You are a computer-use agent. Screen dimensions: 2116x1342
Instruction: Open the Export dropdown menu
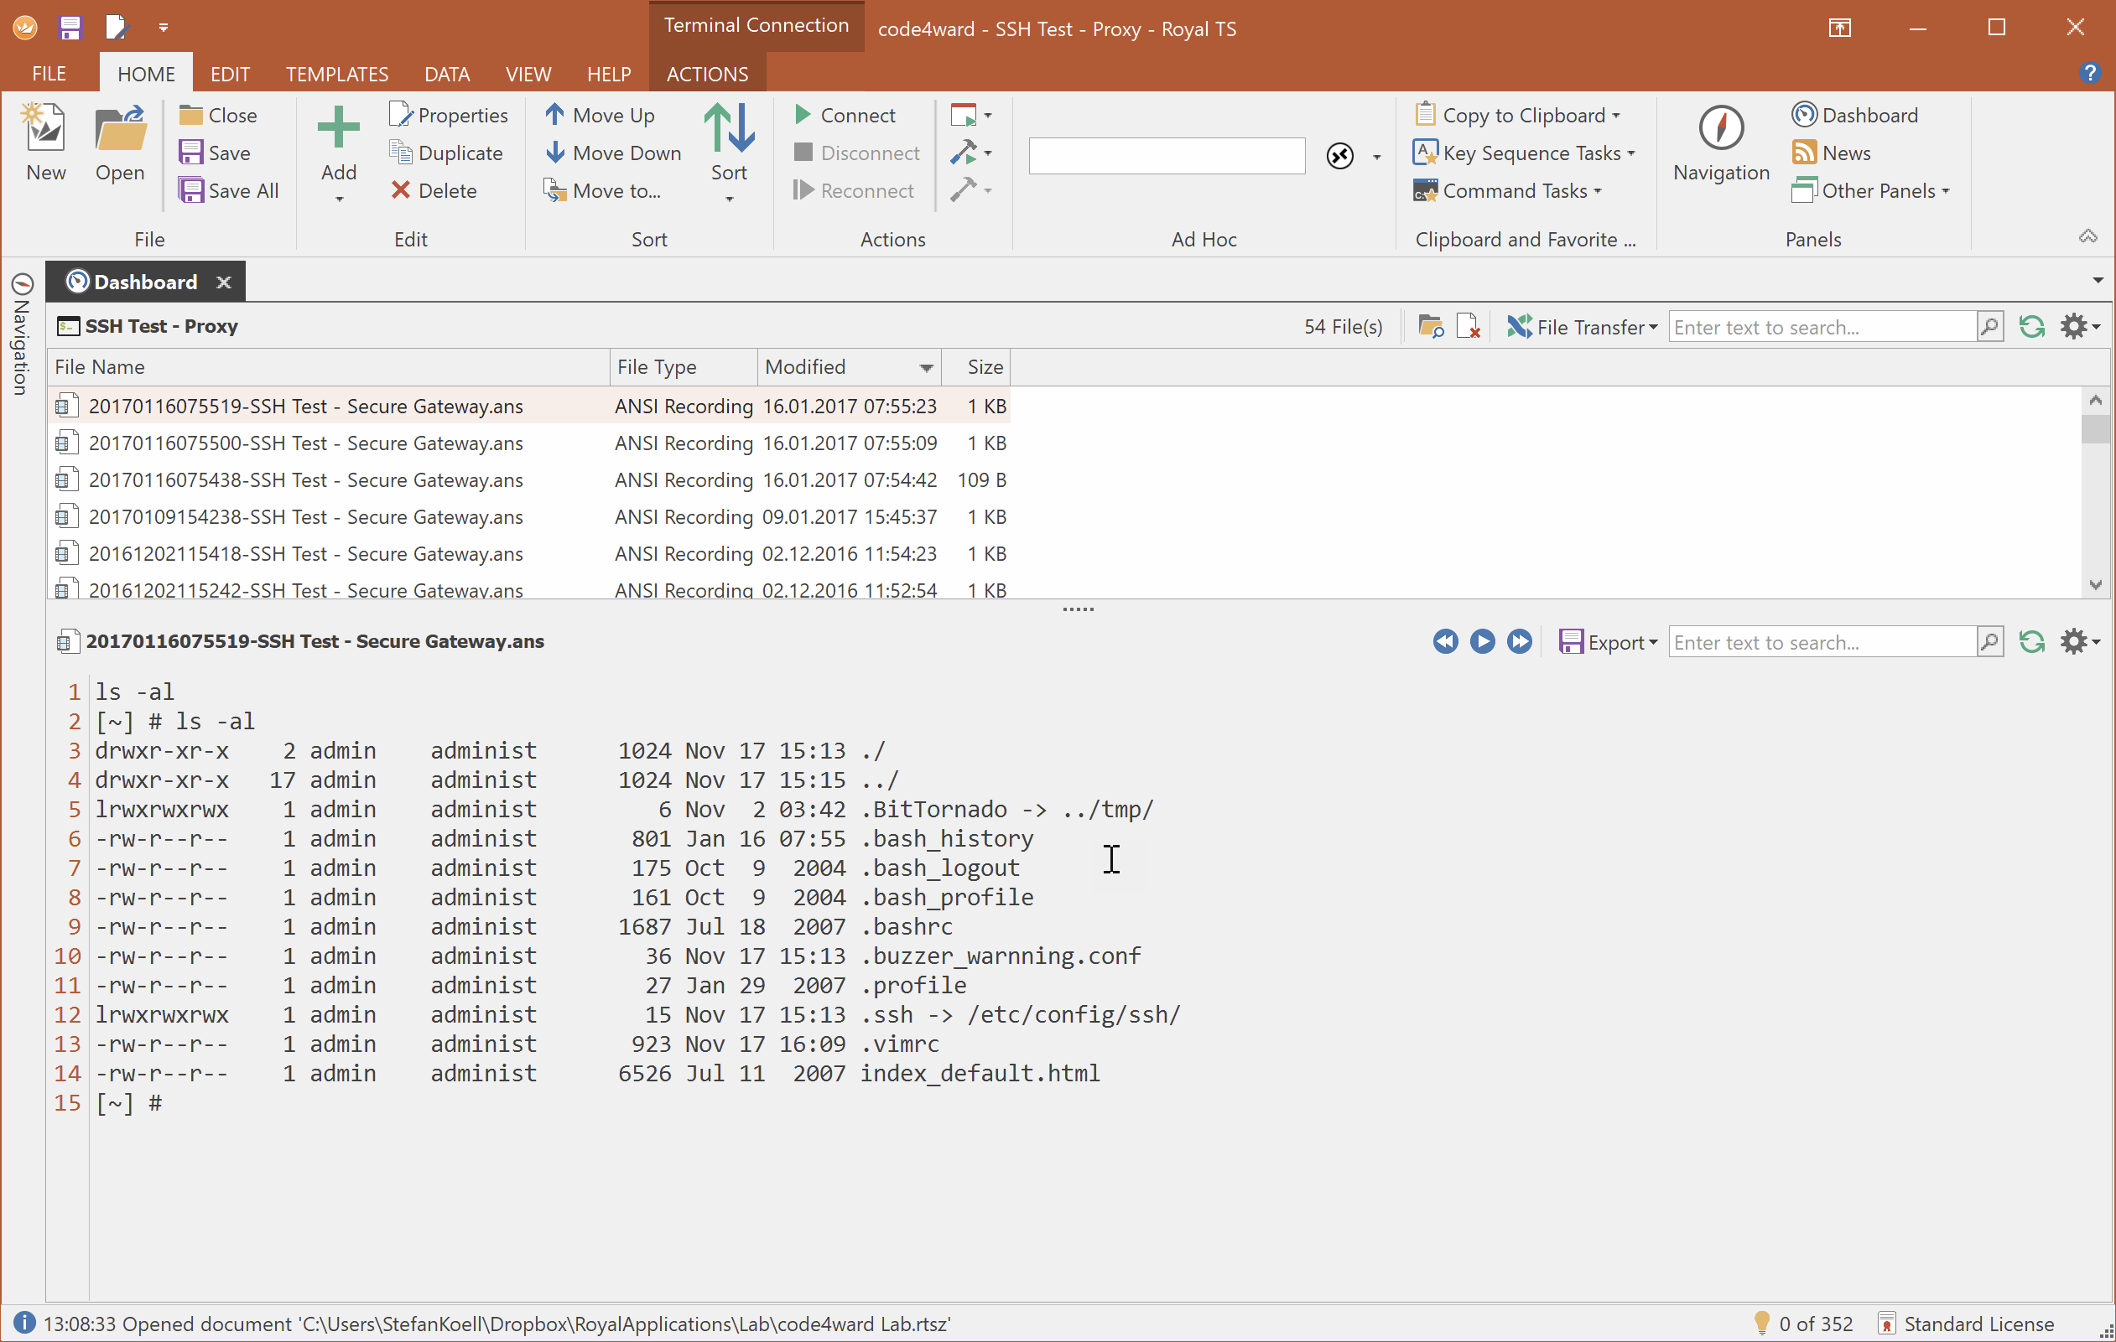[x=1653, y=643]
